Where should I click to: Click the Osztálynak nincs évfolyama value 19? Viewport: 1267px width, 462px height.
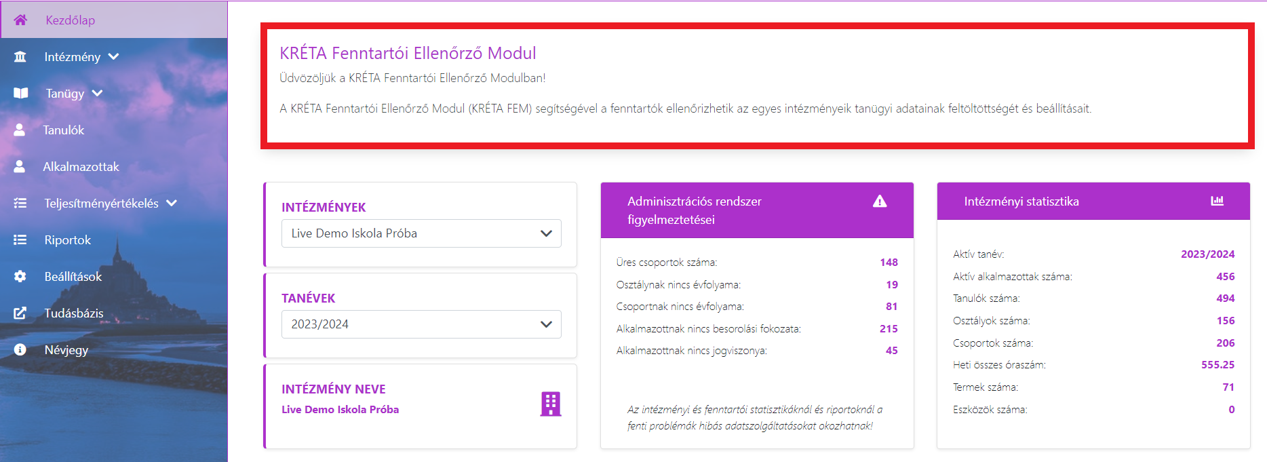pyautogui.click(x=892, y=285)
